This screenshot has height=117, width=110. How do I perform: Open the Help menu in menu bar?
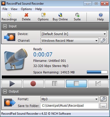click(x=38, y=9)
